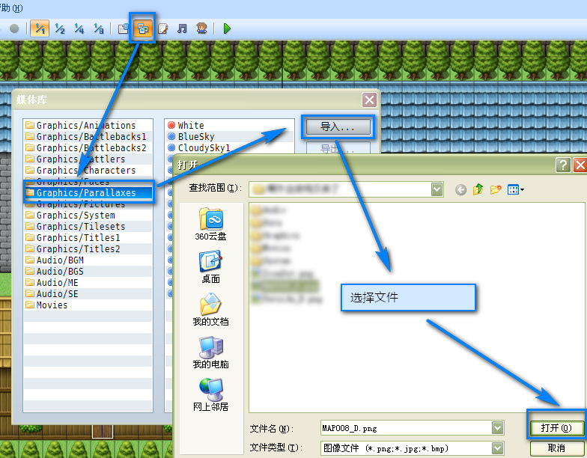Create a new folder icon
The height and width of the screenshot is (458, 587).
click(x=496, y=190)
